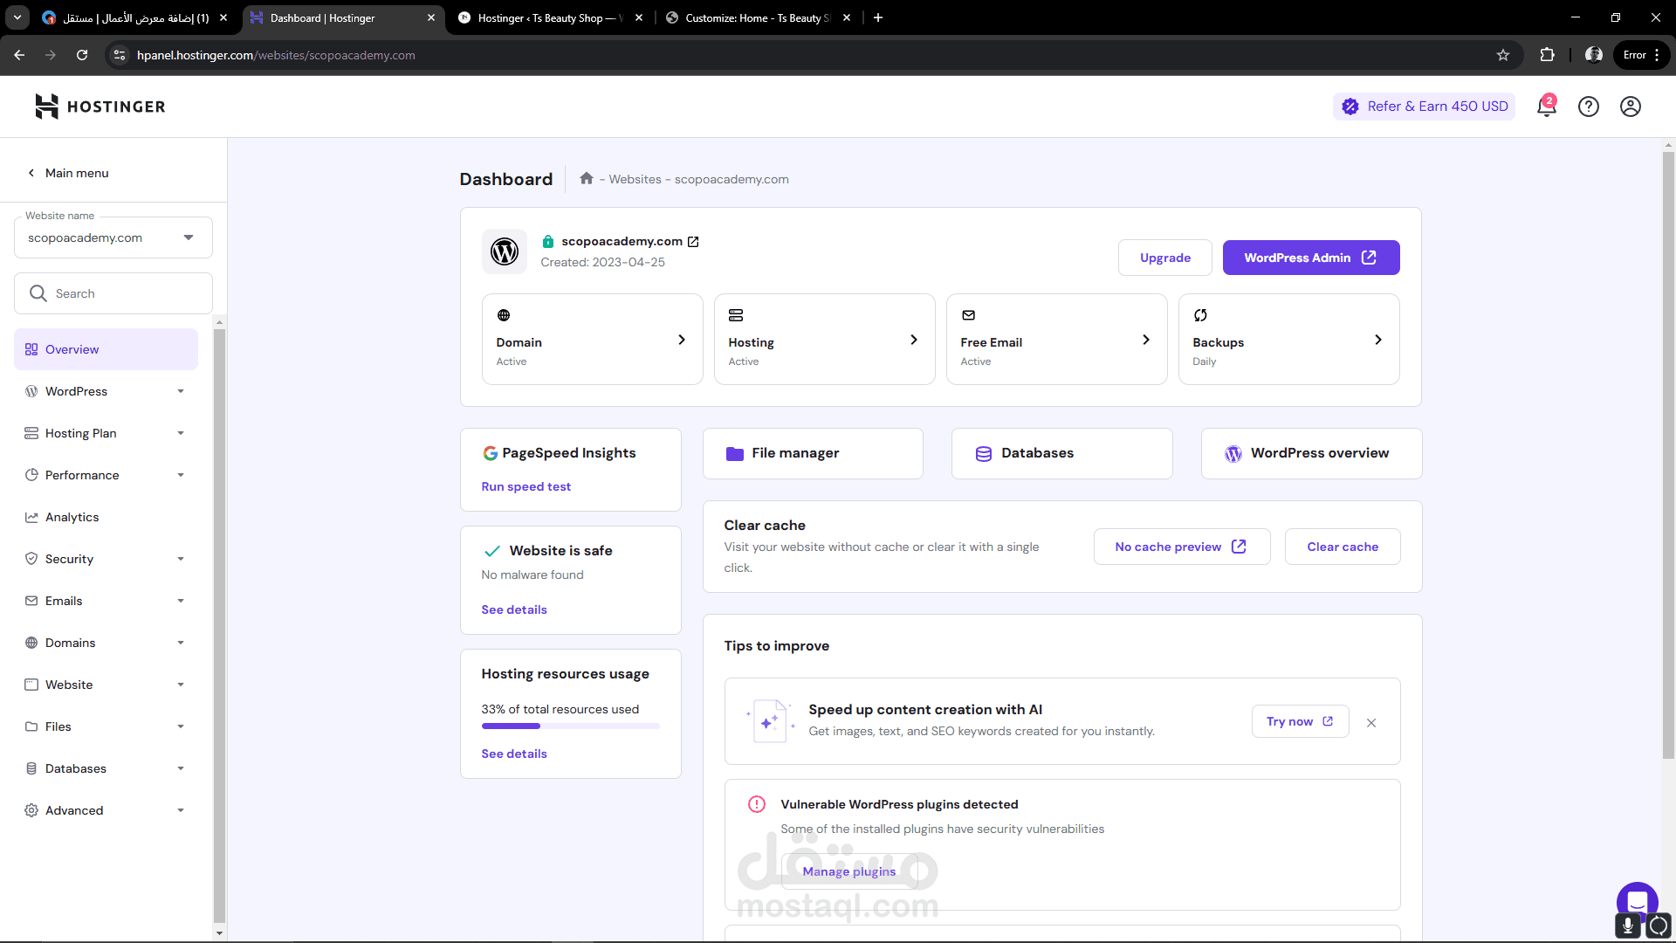Screen dimensions: 1676x943
Task: Dismiss the AI content creation tip
Action: (1371, 723)
